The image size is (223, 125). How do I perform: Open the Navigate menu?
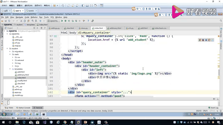coord(20,17)
